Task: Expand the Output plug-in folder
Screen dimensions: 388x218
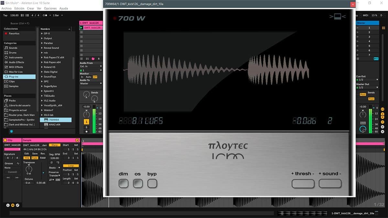Action: (x=42, y=38)
